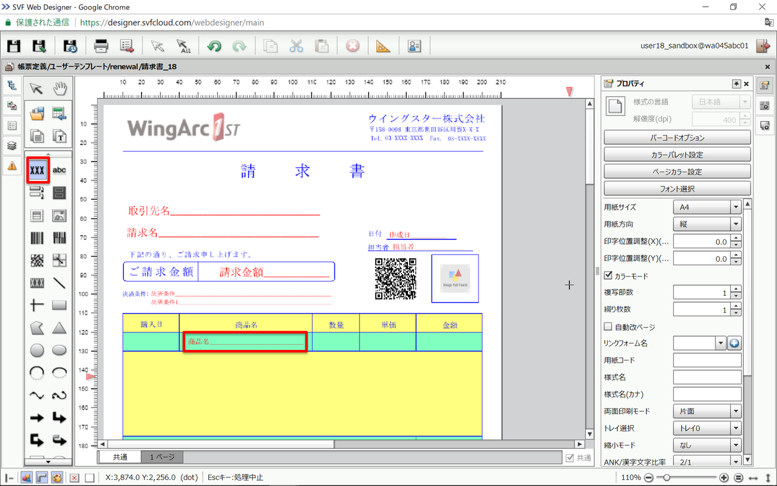This screenshot has width=777, height=486.
Task: Open the 様式の言語 dropdown
Action: pos(721,102)
